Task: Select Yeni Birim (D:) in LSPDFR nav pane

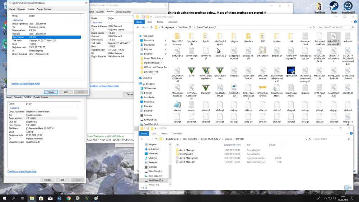Action: [x=155, y=180]
